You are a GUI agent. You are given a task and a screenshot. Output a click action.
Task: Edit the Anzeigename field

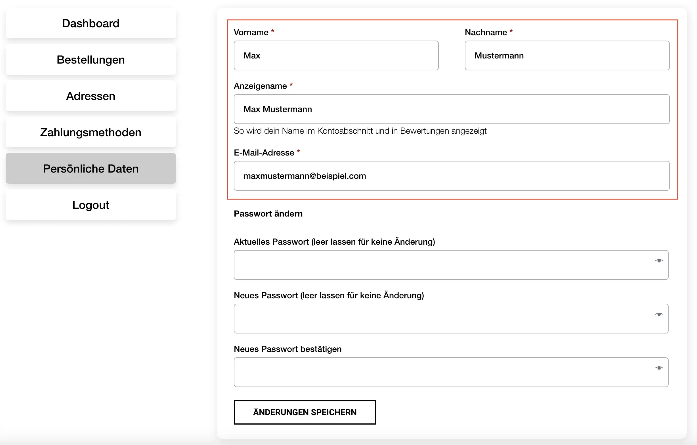pos(451,109)
